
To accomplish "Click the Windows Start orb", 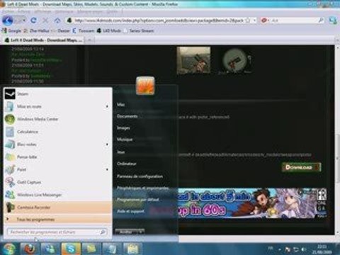I will 8,249.
